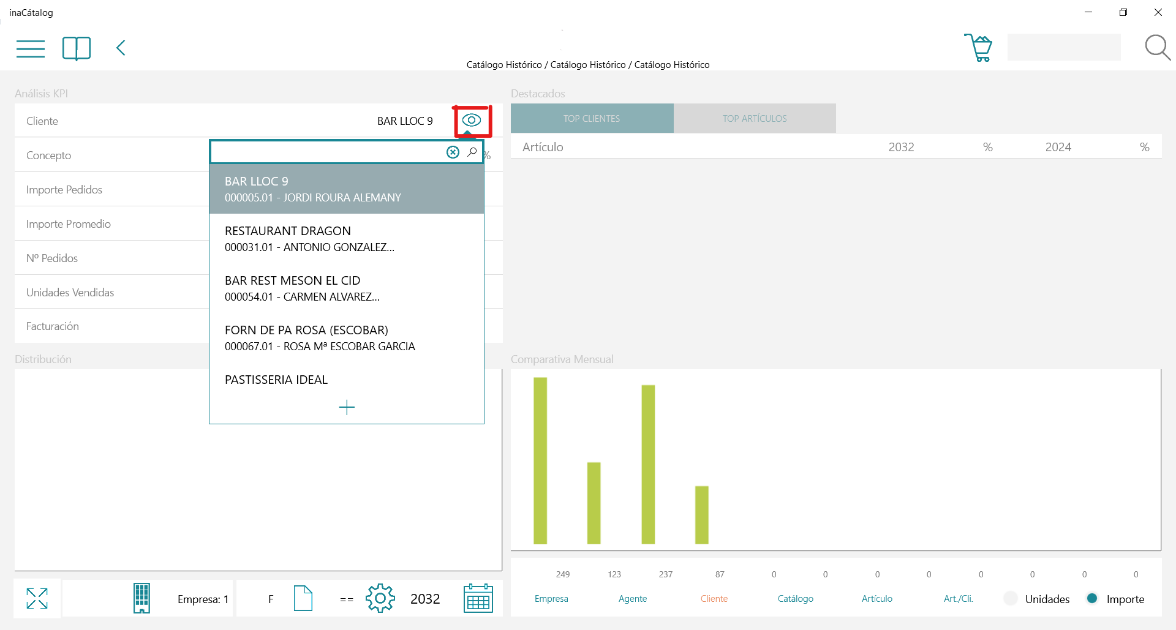Choose the Importe radio option
1176x630 pixels.
[1092, 598]
